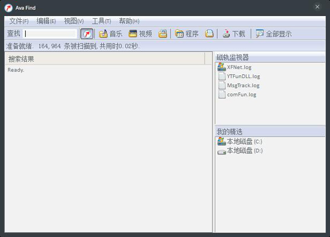
Task: Click the C: drive icon
Action: tap(222, 141)
